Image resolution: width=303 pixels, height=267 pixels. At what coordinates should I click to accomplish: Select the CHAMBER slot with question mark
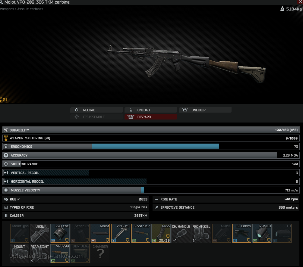100,253
